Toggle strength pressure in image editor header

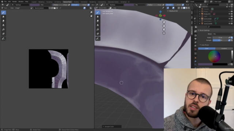[x=88, y=5]
